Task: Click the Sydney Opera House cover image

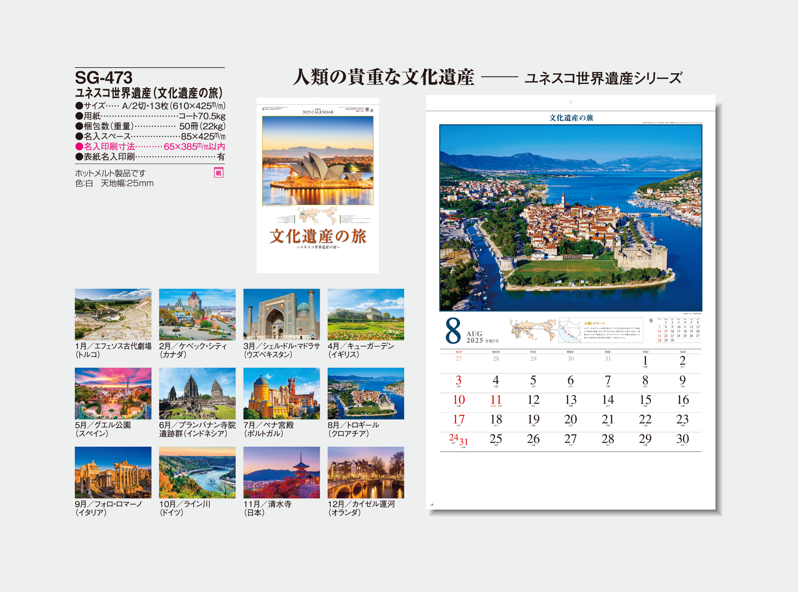Action: pos(318,161)
